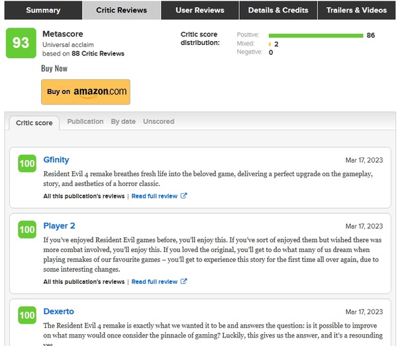Show Unscored reviews
Image resolution: width=400 pixels, height=346 pixels.
pos(158,122)
